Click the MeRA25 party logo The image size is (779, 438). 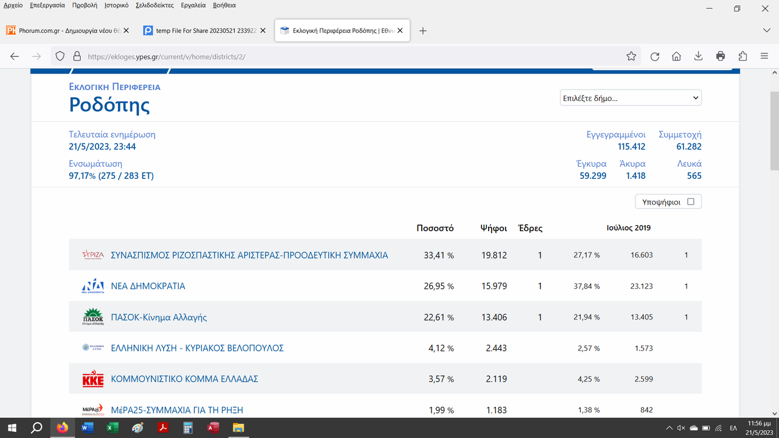pyautogui.click(x=93, y=409)
